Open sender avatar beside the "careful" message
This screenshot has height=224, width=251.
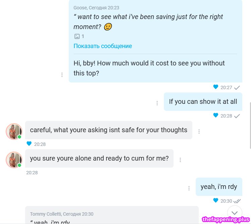click(14, 131)
